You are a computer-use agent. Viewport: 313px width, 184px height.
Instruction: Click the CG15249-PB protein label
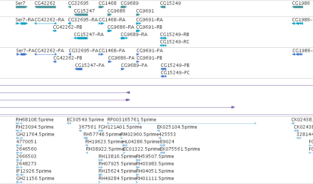point(175,65)
